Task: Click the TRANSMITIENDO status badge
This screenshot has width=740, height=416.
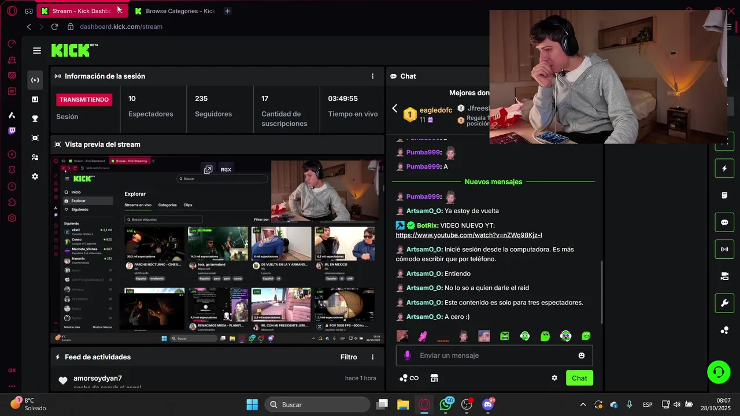Action: click(x=84, y=99)
